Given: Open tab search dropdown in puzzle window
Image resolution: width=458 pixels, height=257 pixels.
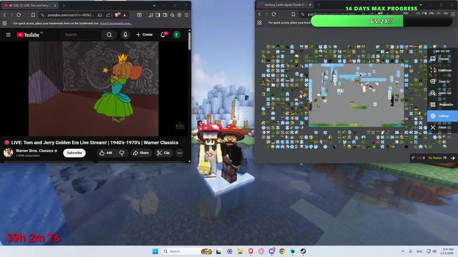Looking at the screenshot, I should click(421, 5).
